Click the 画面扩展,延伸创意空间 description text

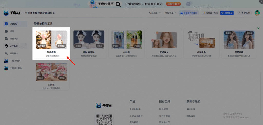[x=126, y=56]
